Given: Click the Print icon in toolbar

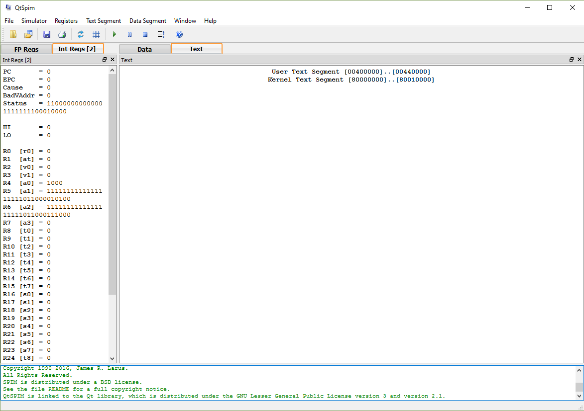Looking at the screenshot, I should 62,34.
